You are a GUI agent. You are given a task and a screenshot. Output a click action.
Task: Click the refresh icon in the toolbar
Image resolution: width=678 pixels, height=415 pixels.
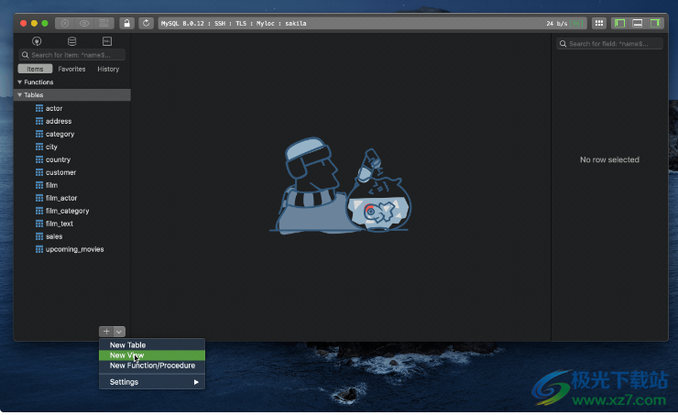coord(146,23)
